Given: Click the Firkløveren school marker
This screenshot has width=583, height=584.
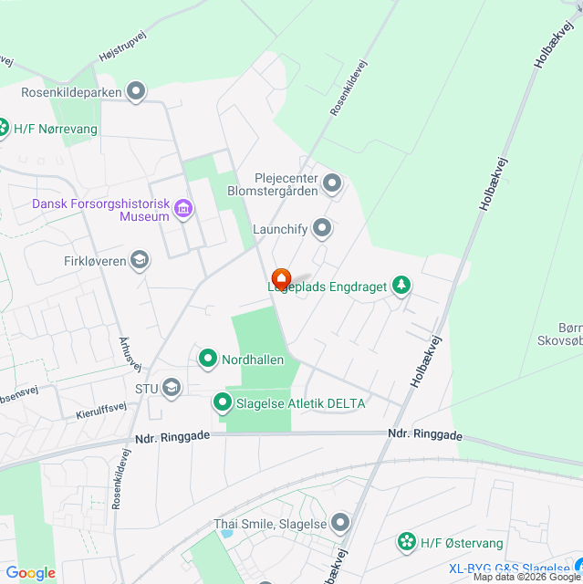Looking at the screenshot, I should point(140,260).
